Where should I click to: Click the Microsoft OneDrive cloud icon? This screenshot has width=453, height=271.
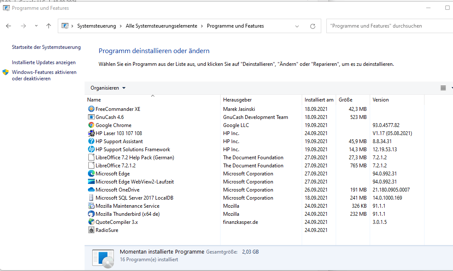coord(91,190)
